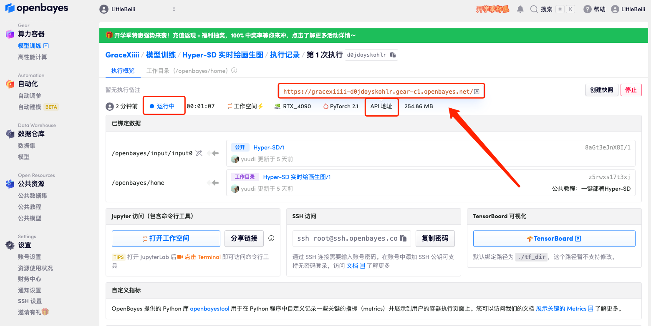The width and height of the screenshot is (651, 326).
Task: Click the notification bell icon
Action: tap(520, 9)
